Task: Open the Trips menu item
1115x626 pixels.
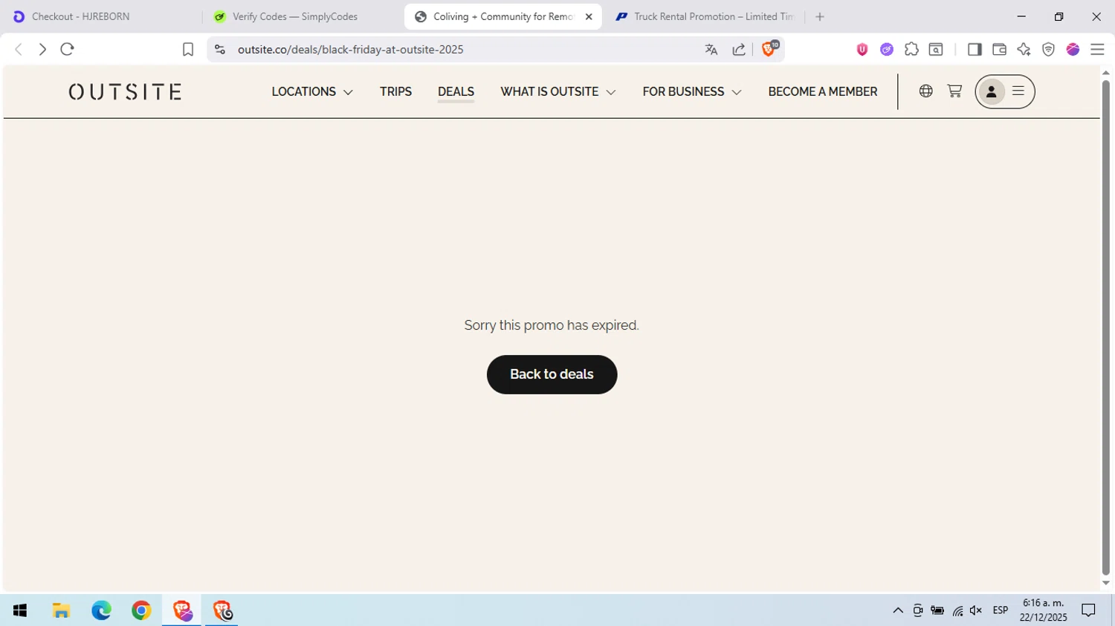Action: tap(395, 91)
